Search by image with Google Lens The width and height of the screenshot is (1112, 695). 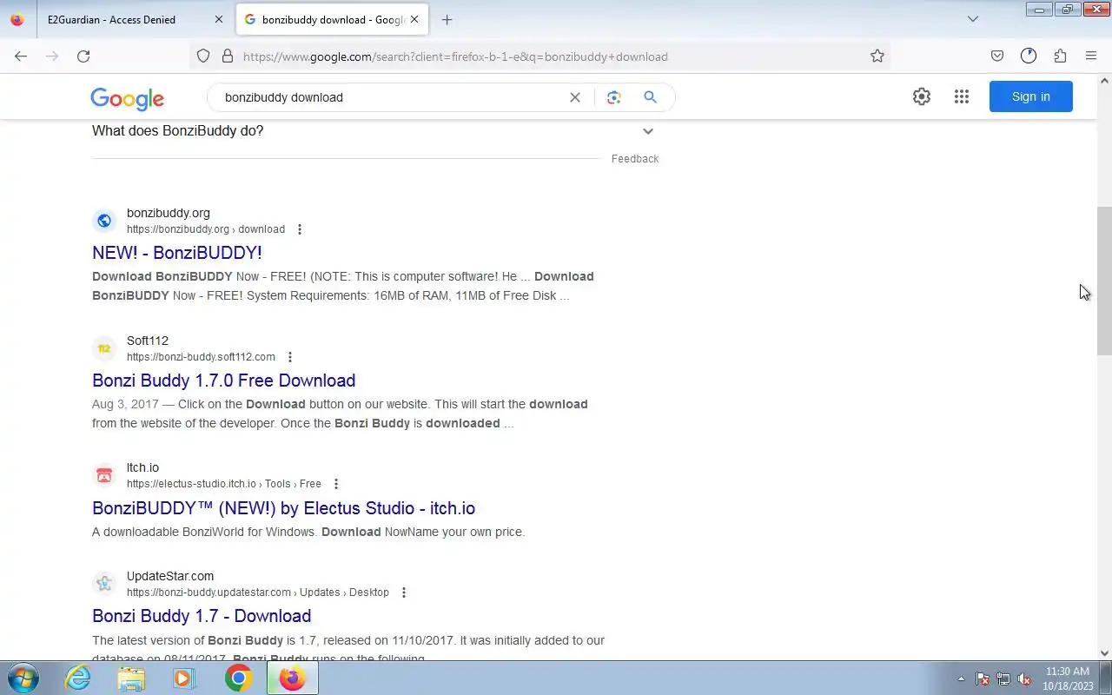pos(614,97)
